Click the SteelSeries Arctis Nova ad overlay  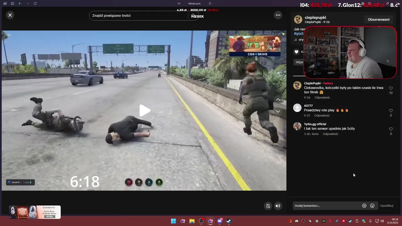[x=35, y=212]
